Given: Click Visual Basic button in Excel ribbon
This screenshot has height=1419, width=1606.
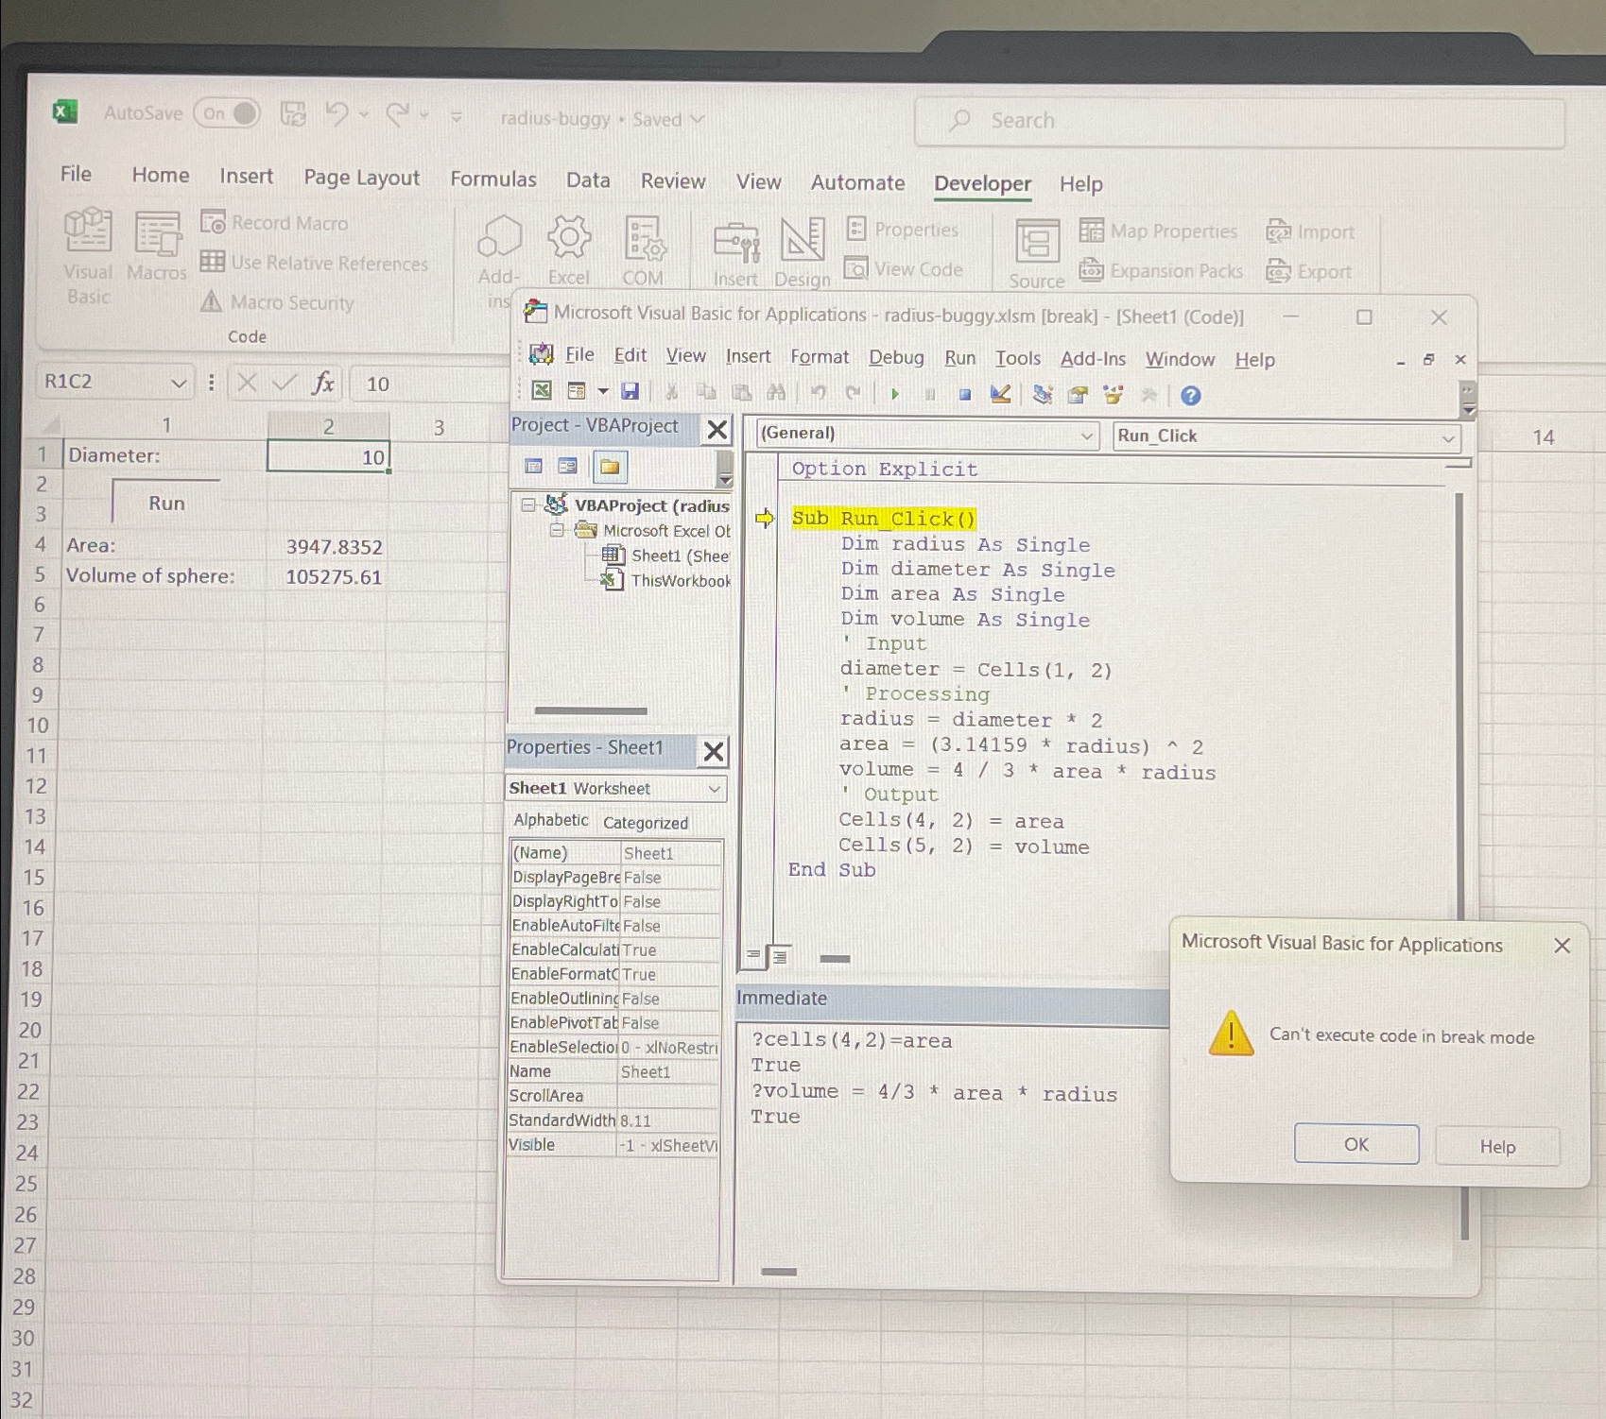Looking at the screenshot, I should pyautogui.click(x=88, y=257).
